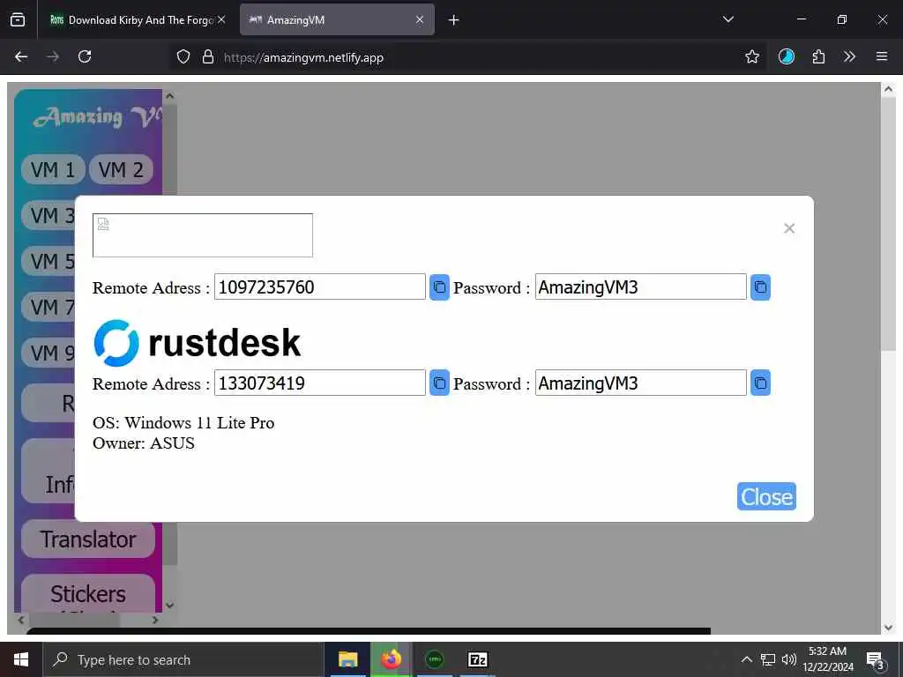Switch to the Download Kirby browser tab
Viewport: 903px width, 677px height.
pos(132,20)
